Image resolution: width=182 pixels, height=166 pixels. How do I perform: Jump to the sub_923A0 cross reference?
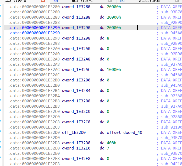point(172,96)
